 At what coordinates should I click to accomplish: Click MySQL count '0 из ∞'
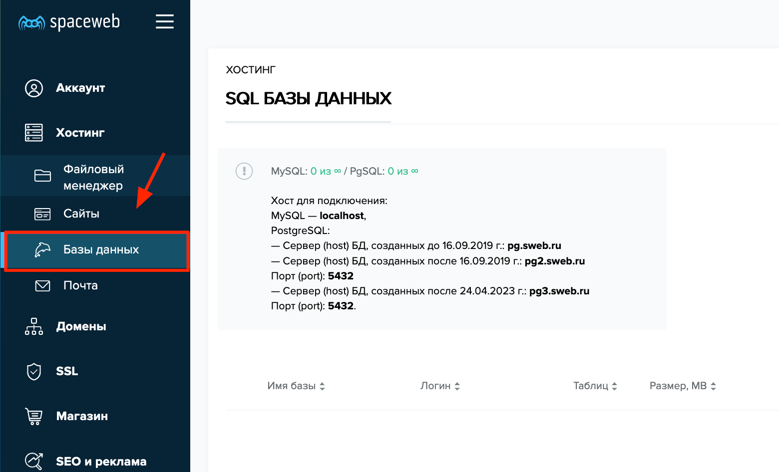[326, 171]
